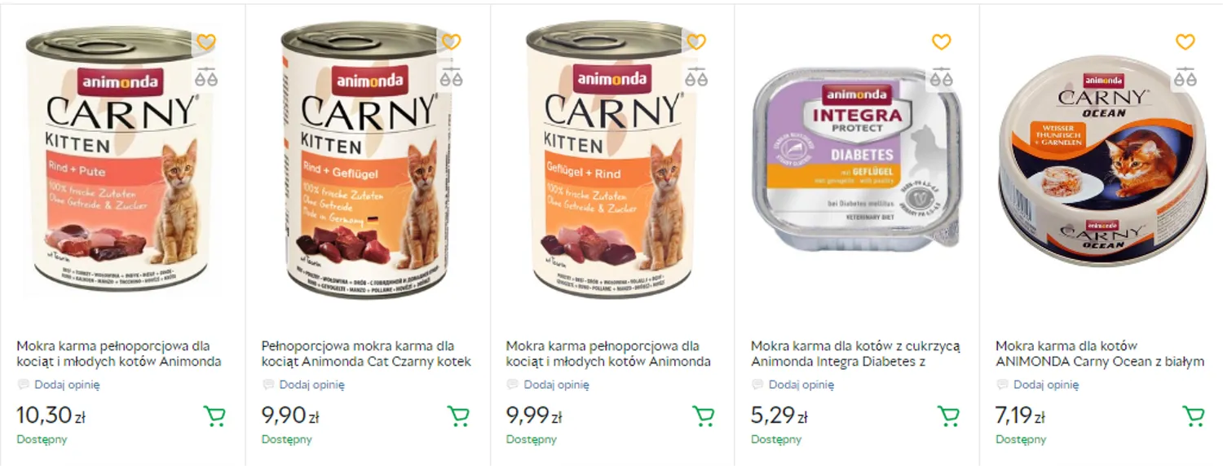The width and height of the screenshot is (1223, 466).
Task: Compare the Integra Protect Diabetes product
Action: point(941,78)
